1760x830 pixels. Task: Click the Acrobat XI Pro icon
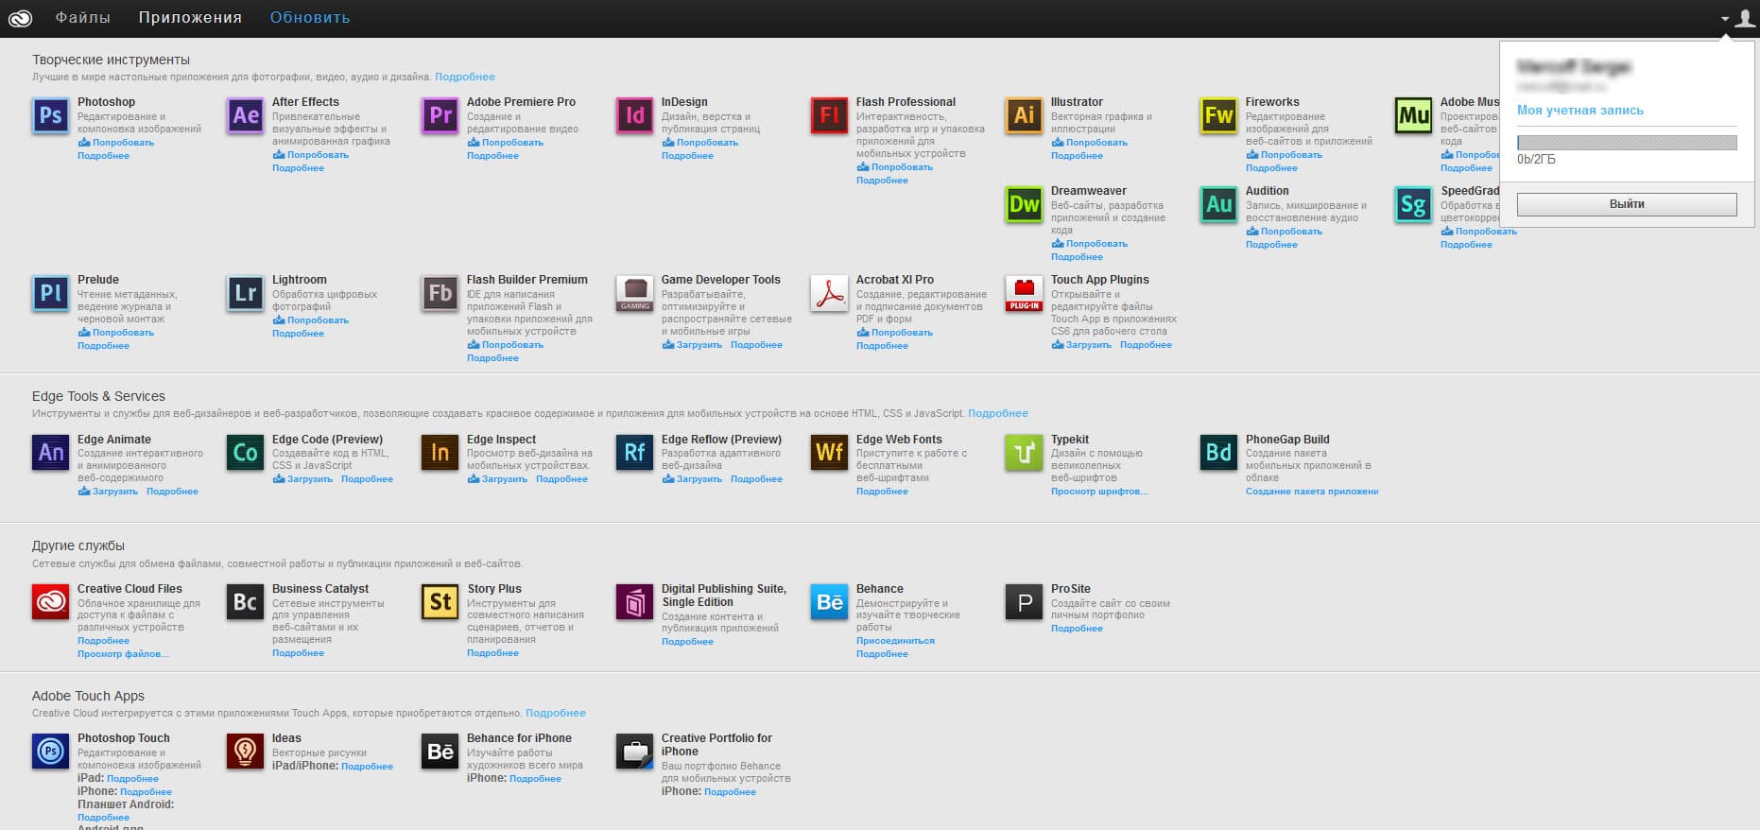829,293
